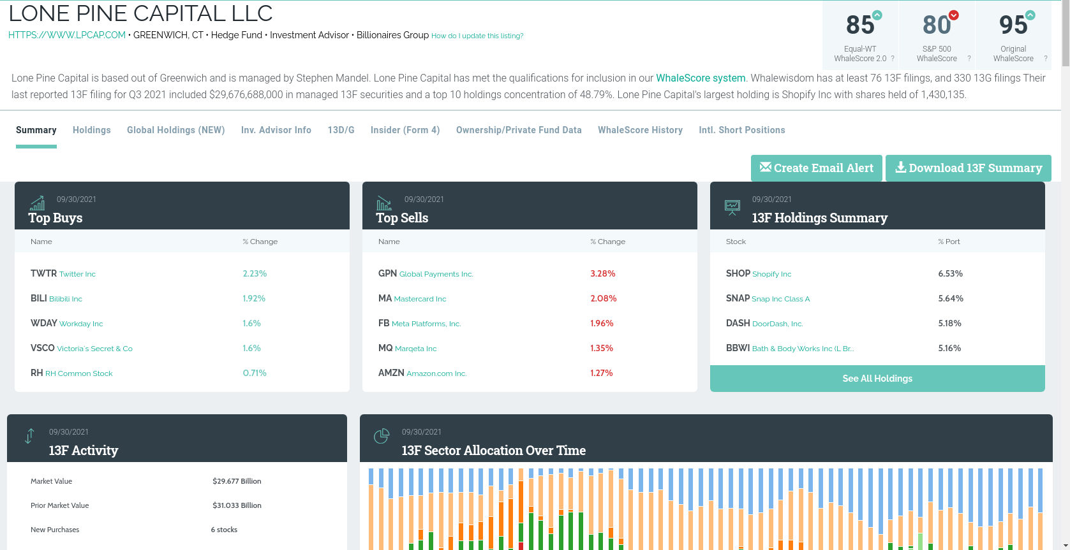Open the Bilibili Inc link
The height and width of the screenshot is (550, 1070).
pyautogui.click(x=66, y=299)
